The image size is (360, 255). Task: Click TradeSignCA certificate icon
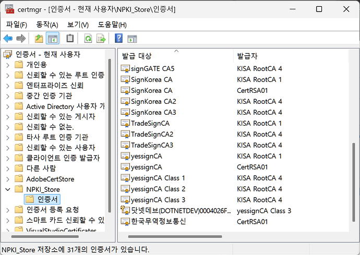click(125, 123)
